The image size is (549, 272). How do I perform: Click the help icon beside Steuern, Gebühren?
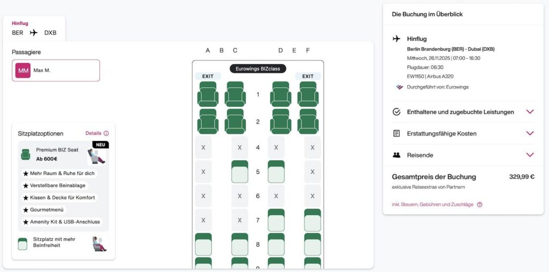point(480,205)
